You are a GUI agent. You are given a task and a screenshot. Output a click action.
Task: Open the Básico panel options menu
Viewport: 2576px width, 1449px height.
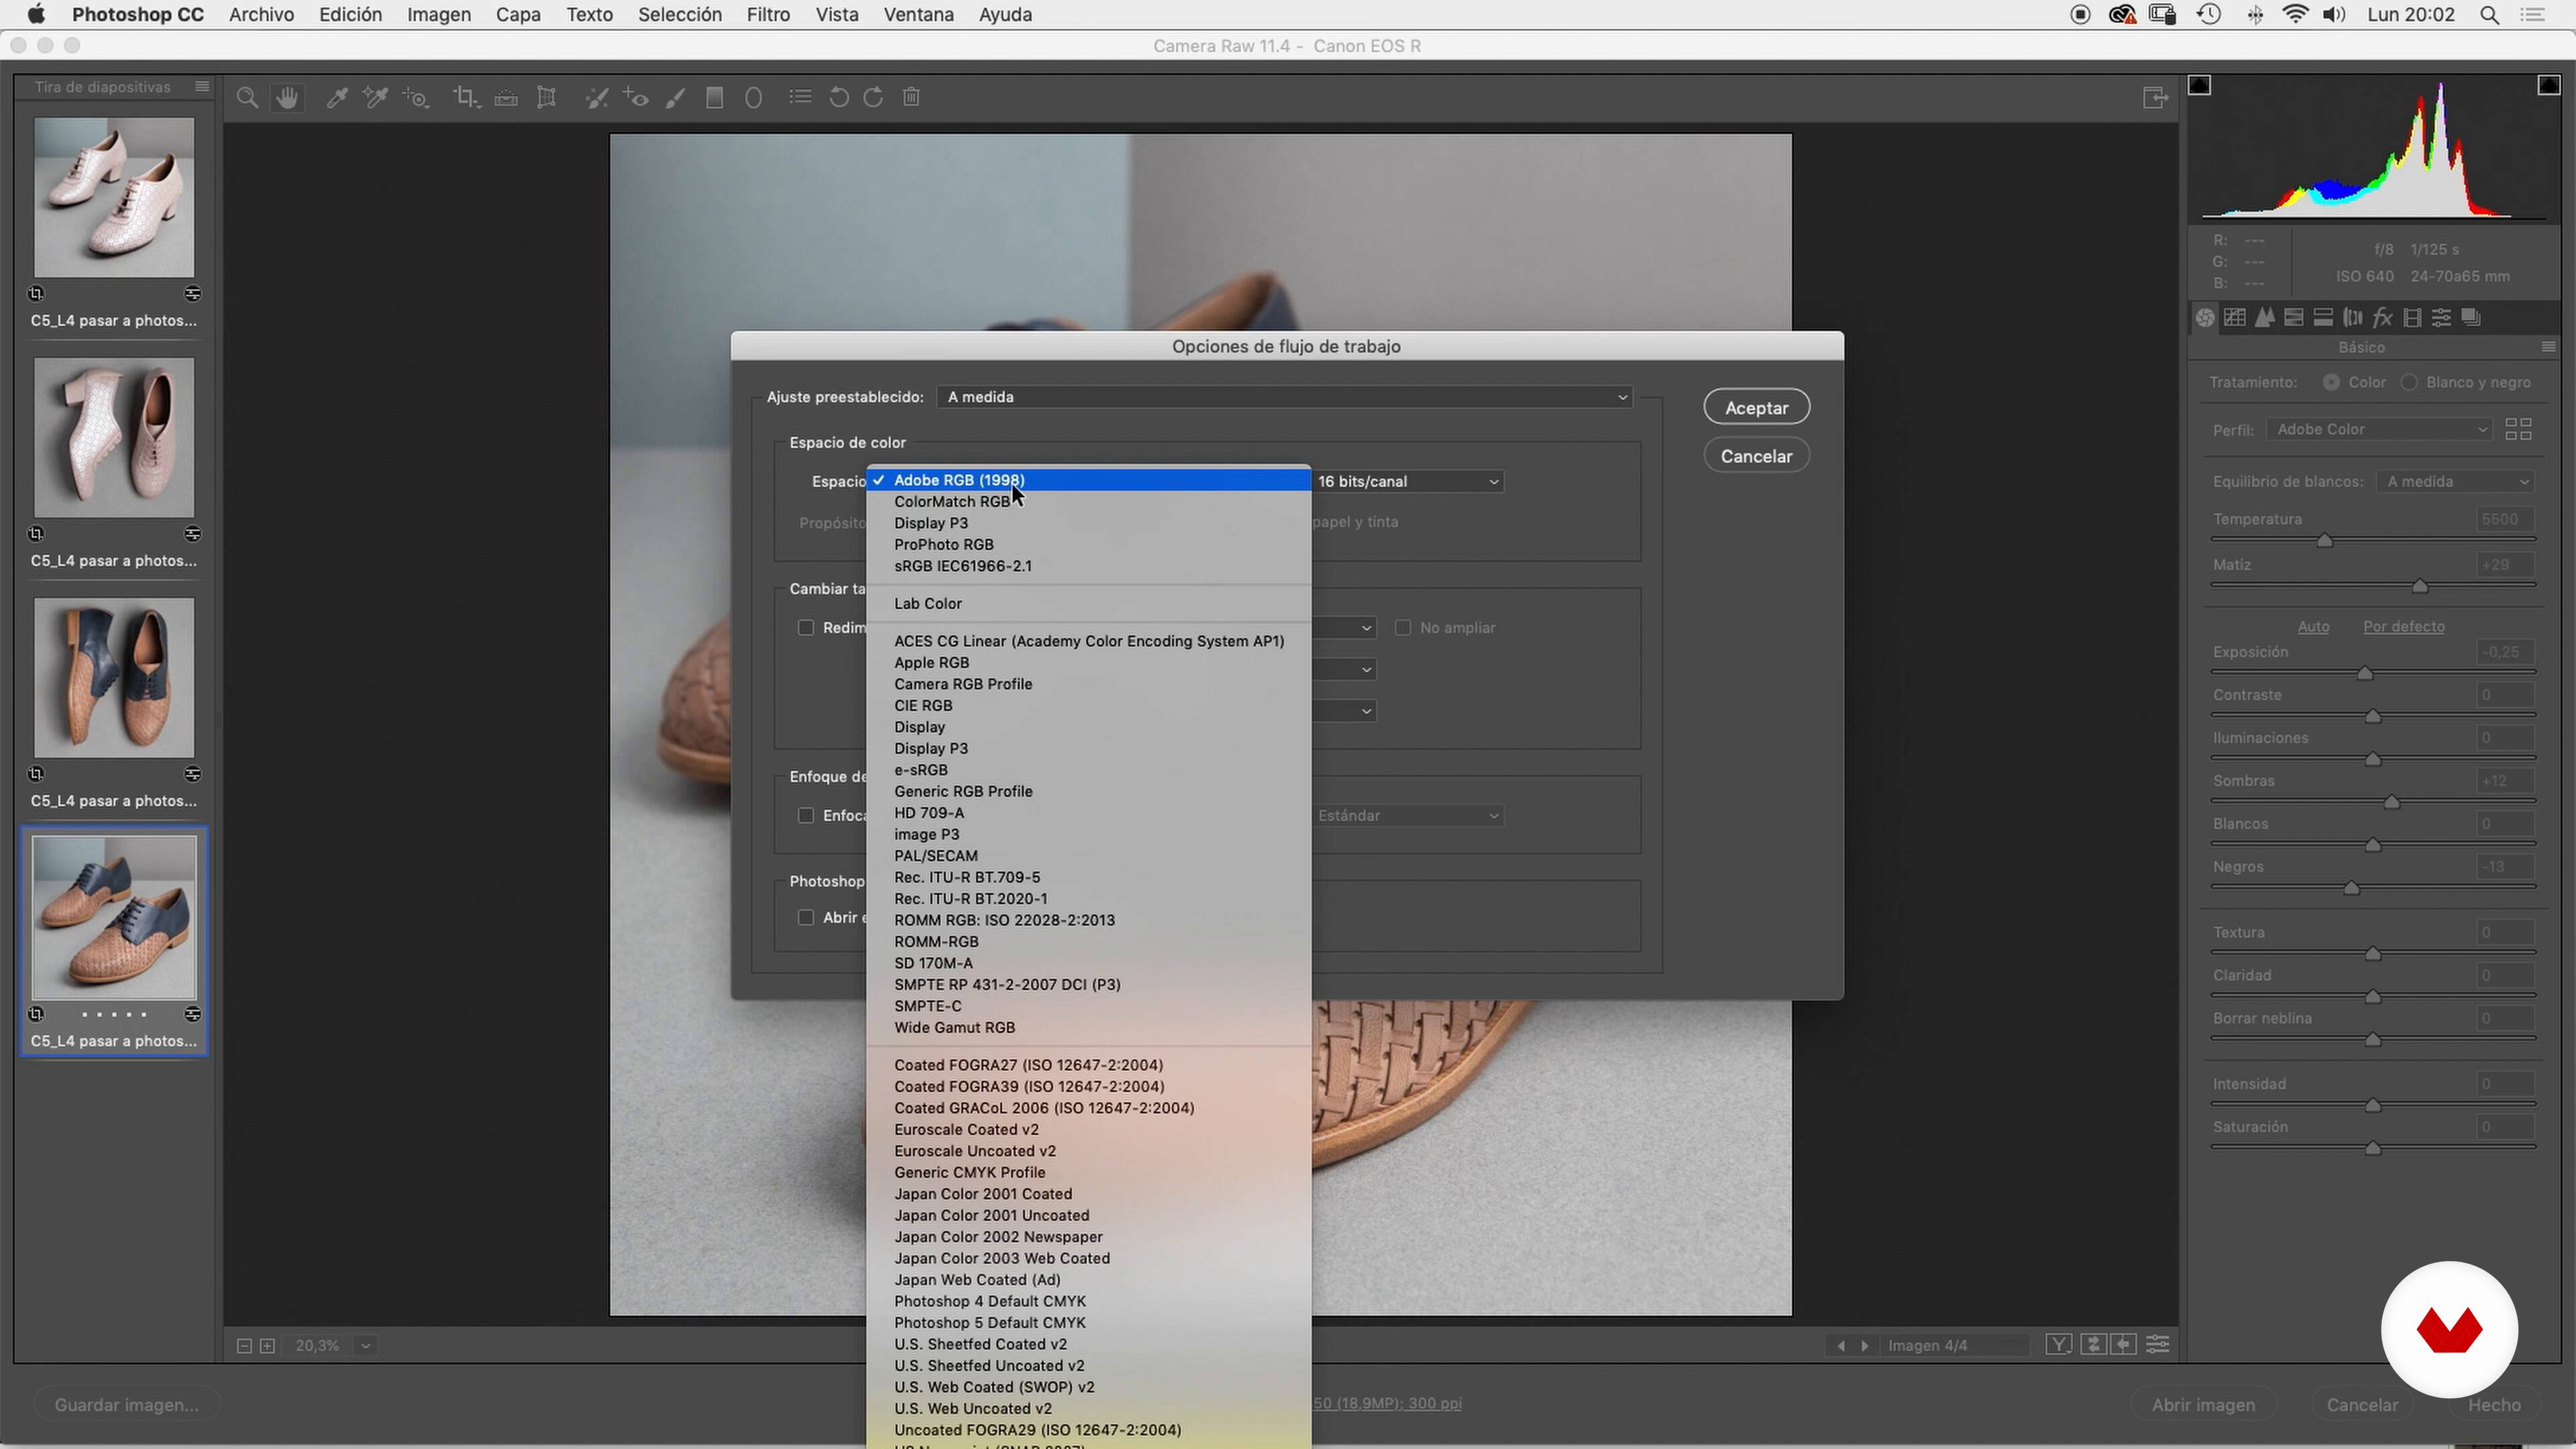point(2548,347)
